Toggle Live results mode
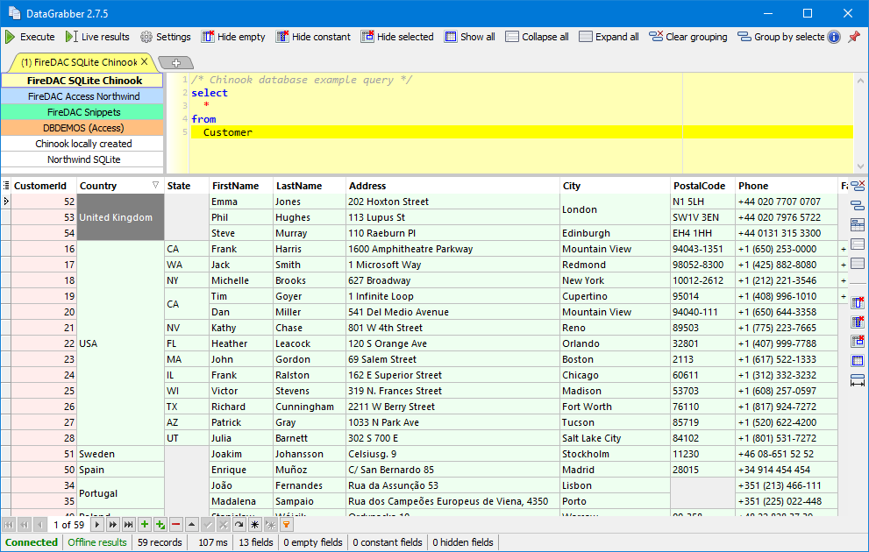Viewport: 869px width, 552px height. 97,37
